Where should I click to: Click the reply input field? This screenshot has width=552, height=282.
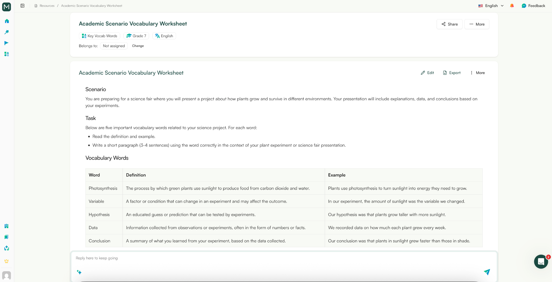189,258
